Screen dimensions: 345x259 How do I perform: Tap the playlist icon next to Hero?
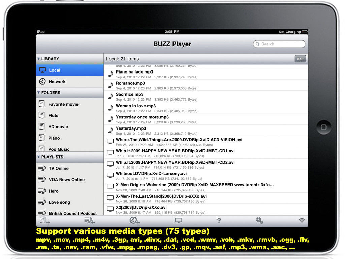point(42,191)
